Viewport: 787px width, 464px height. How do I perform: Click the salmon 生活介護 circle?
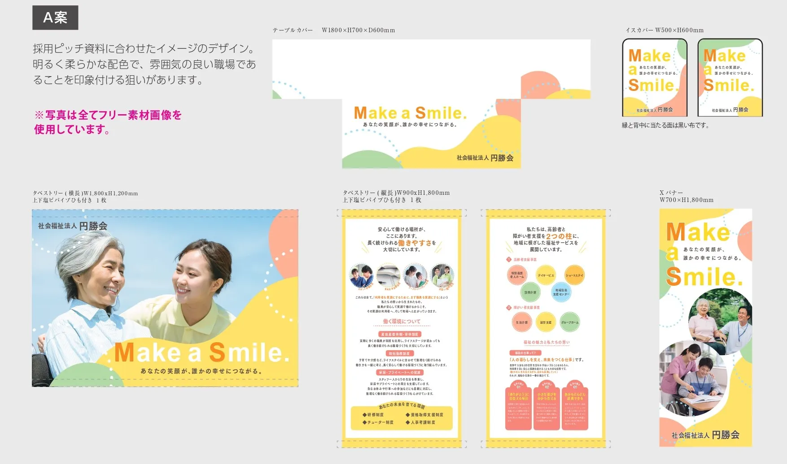[522, 322]
